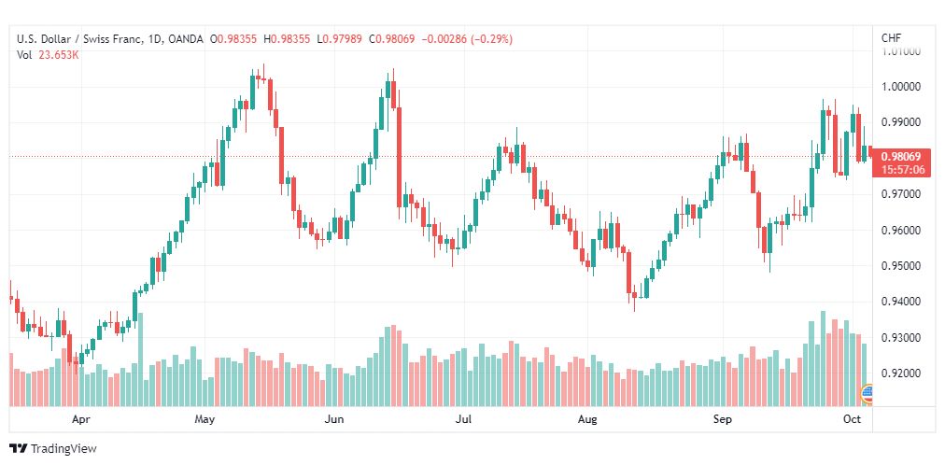Click the August low candlestick near 0.94
Screen dimensions: 945x465
tap(634, 298)
